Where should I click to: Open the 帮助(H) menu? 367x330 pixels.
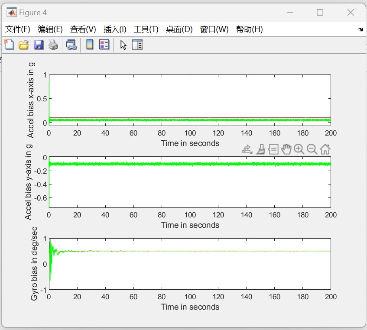(x=249, y=29)
